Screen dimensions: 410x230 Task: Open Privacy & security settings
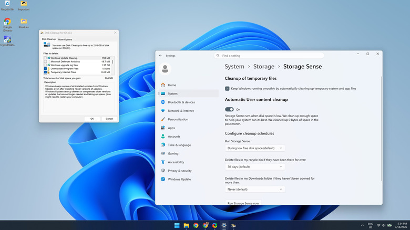[179, 171]
